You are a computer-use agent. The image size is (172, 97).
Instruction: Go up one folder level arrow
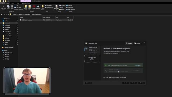pyautogui.click(x=8, y=14)
